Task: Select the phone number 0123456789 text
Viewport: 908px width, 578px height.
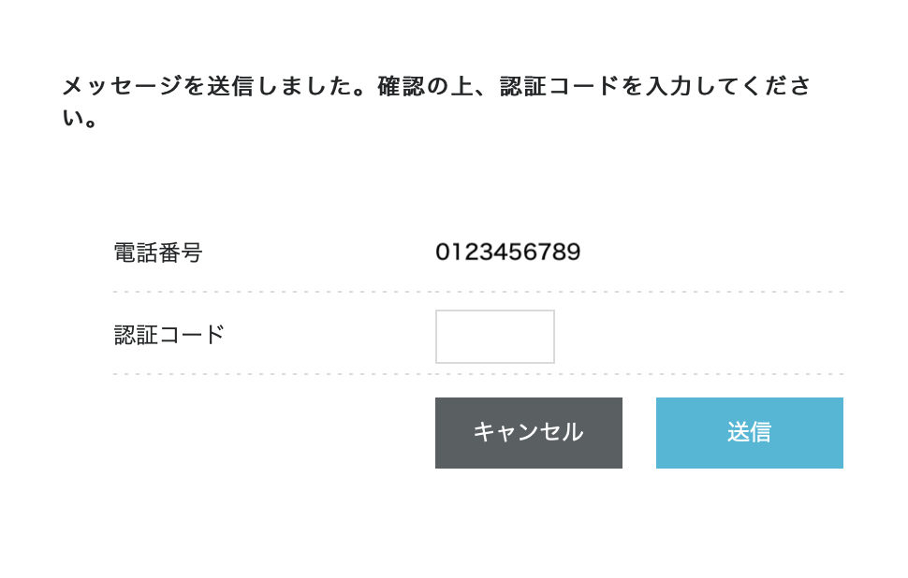Action: pyautogui.click(x=507, y=253)
